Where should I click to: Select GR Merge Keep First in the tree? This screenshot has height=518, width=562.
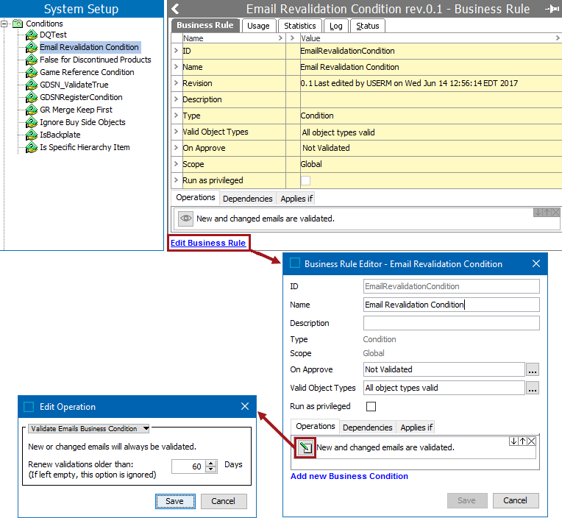76,110
